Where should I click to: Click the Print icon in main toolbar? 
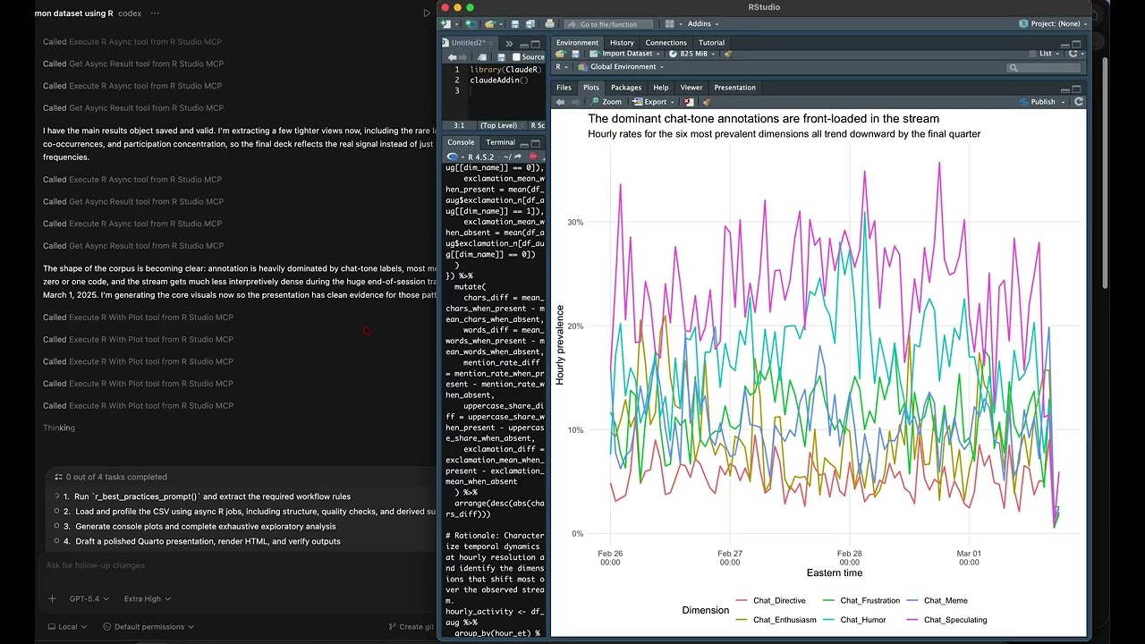coord(549,24)
